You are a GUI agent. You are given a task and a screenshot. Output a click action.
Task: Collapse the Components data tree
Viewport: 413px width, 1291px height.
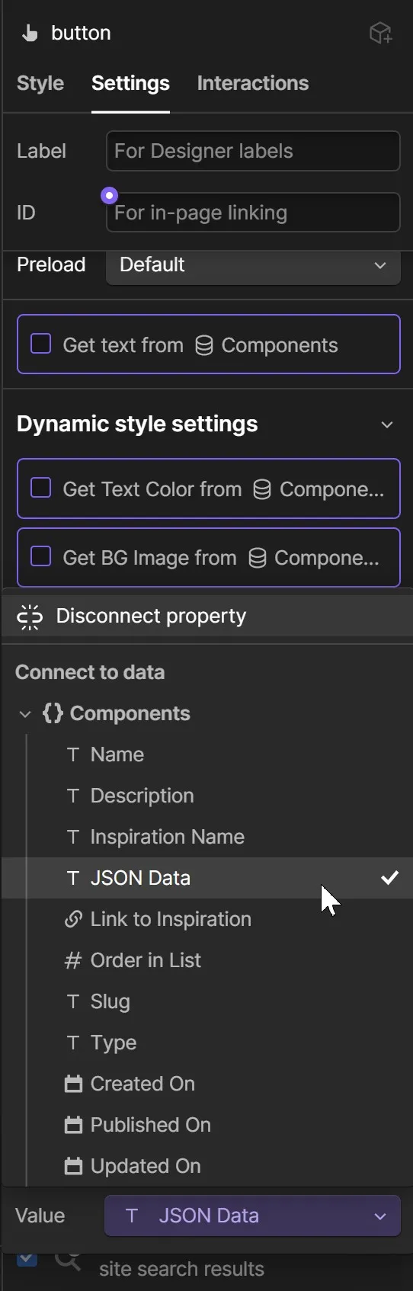pos(25,714)
